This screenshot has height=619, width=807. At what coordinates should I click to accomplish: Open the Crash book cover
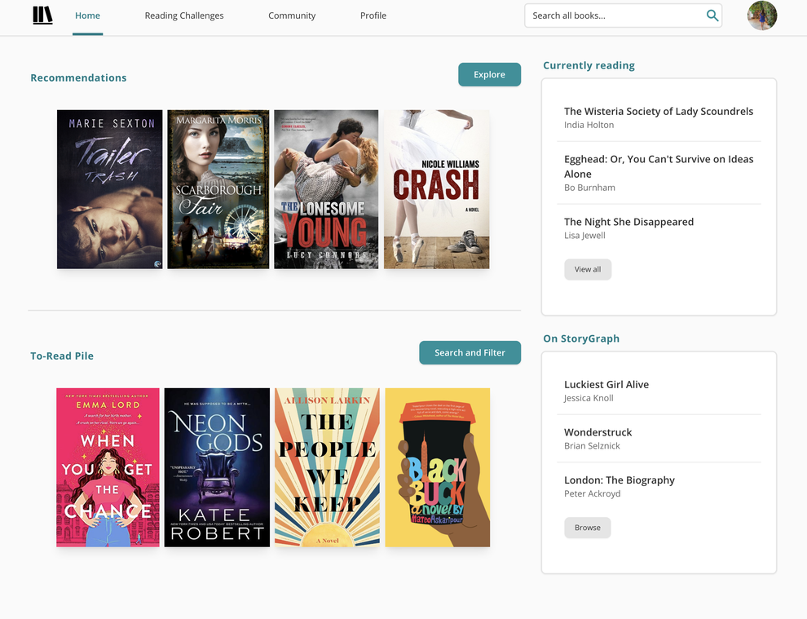coord(437,189)
